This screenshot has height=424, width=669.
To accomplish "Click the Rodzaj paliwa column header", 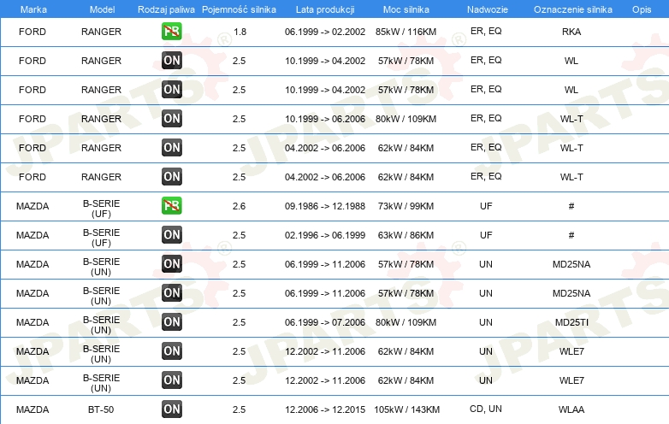I will coord(166,9).
